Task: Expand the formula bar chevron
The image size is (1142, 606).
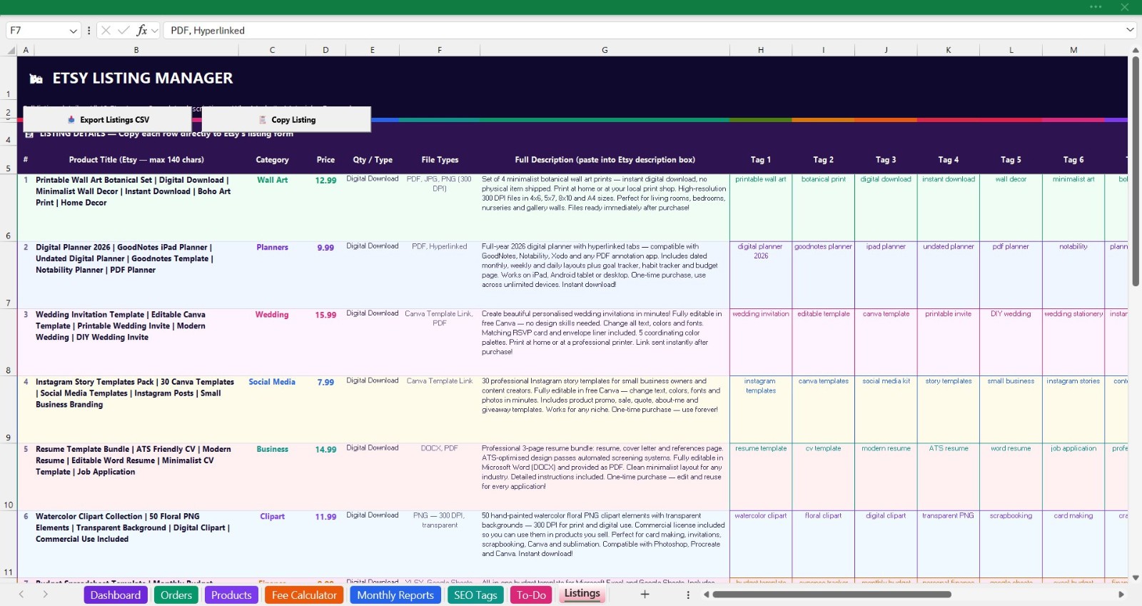Action: point(1130,30)
